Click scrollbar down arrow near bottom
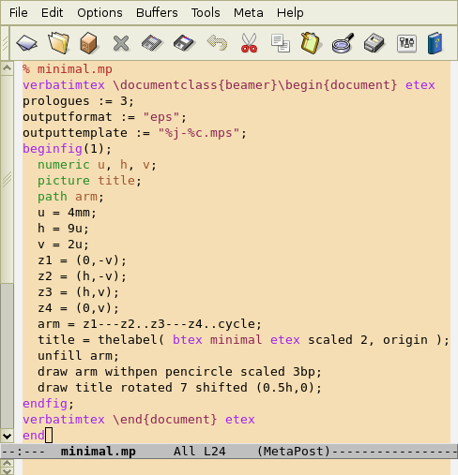 (7, 436)
